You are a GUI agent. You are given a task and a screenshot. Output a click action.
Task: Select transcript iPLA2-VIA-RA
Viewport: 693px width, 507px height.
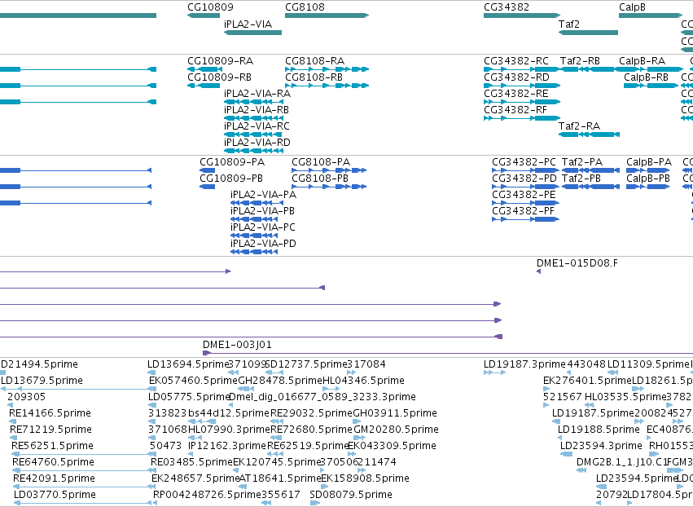point(253,102)
